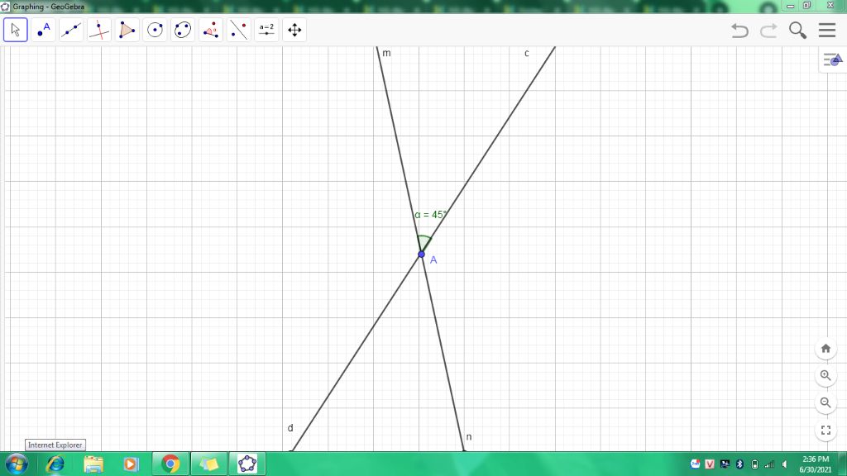The height and width of the screenshot is (476, 847).
Task: Pick the Reflect about Line tool
Action: [x=238, y=30]
